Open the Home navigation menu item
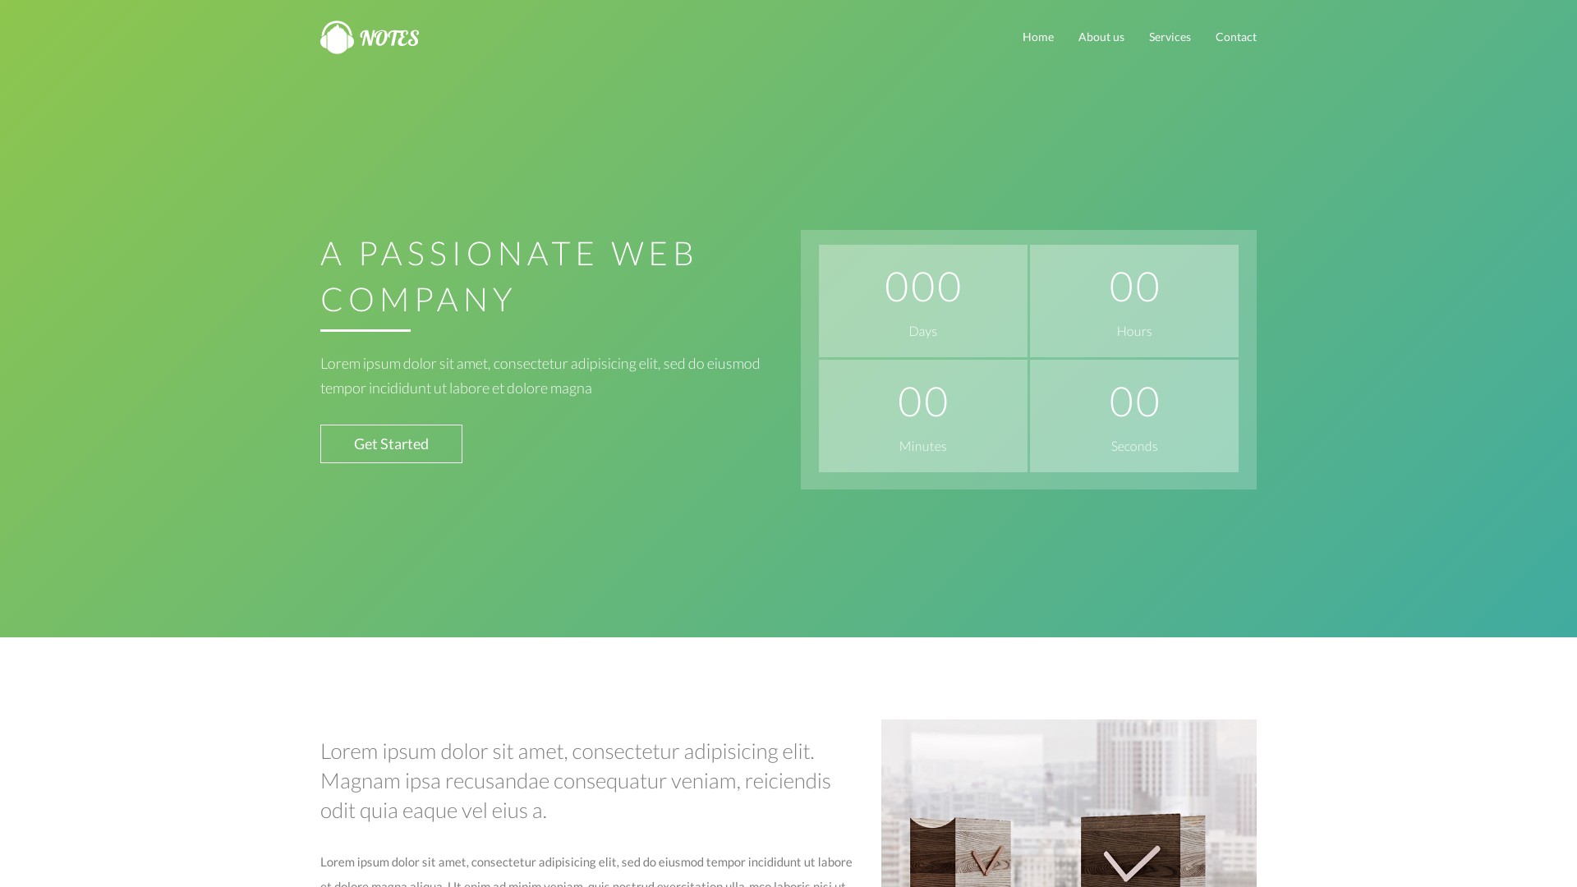The image size is (1577, 887). point(1037,37)
